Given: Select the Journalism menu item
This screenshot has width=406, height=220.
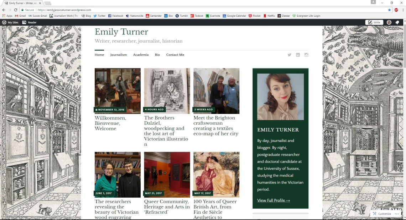Looking at the screenshot, I should pos(118,55).
